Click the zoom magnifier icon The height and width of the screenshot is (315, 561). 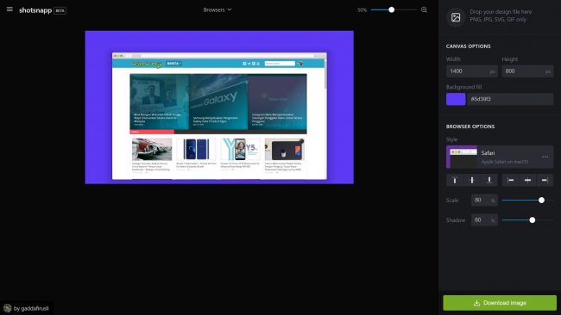tap(424, 10)
